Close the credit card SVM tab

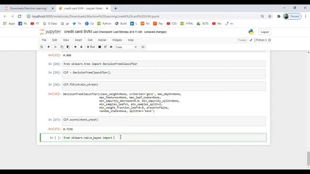point(107,8)
